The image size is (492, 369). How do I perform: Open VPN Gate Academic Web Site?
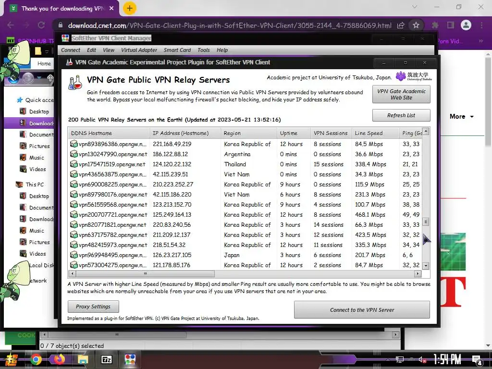[401, 94]
